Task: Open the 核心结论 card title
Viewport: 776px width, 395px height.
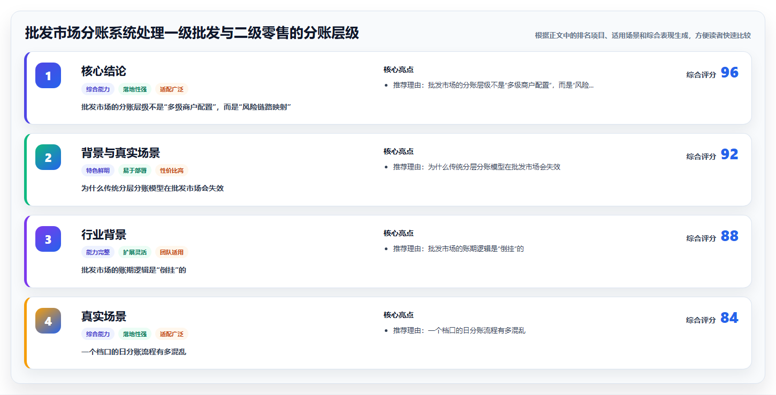Action: (x=104, y=71)
